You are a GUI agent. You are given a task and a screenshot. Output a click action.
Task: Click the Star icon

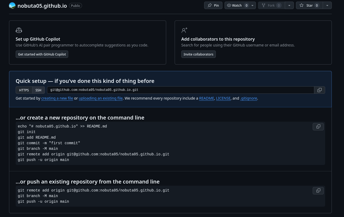click(x=302, y=5)
